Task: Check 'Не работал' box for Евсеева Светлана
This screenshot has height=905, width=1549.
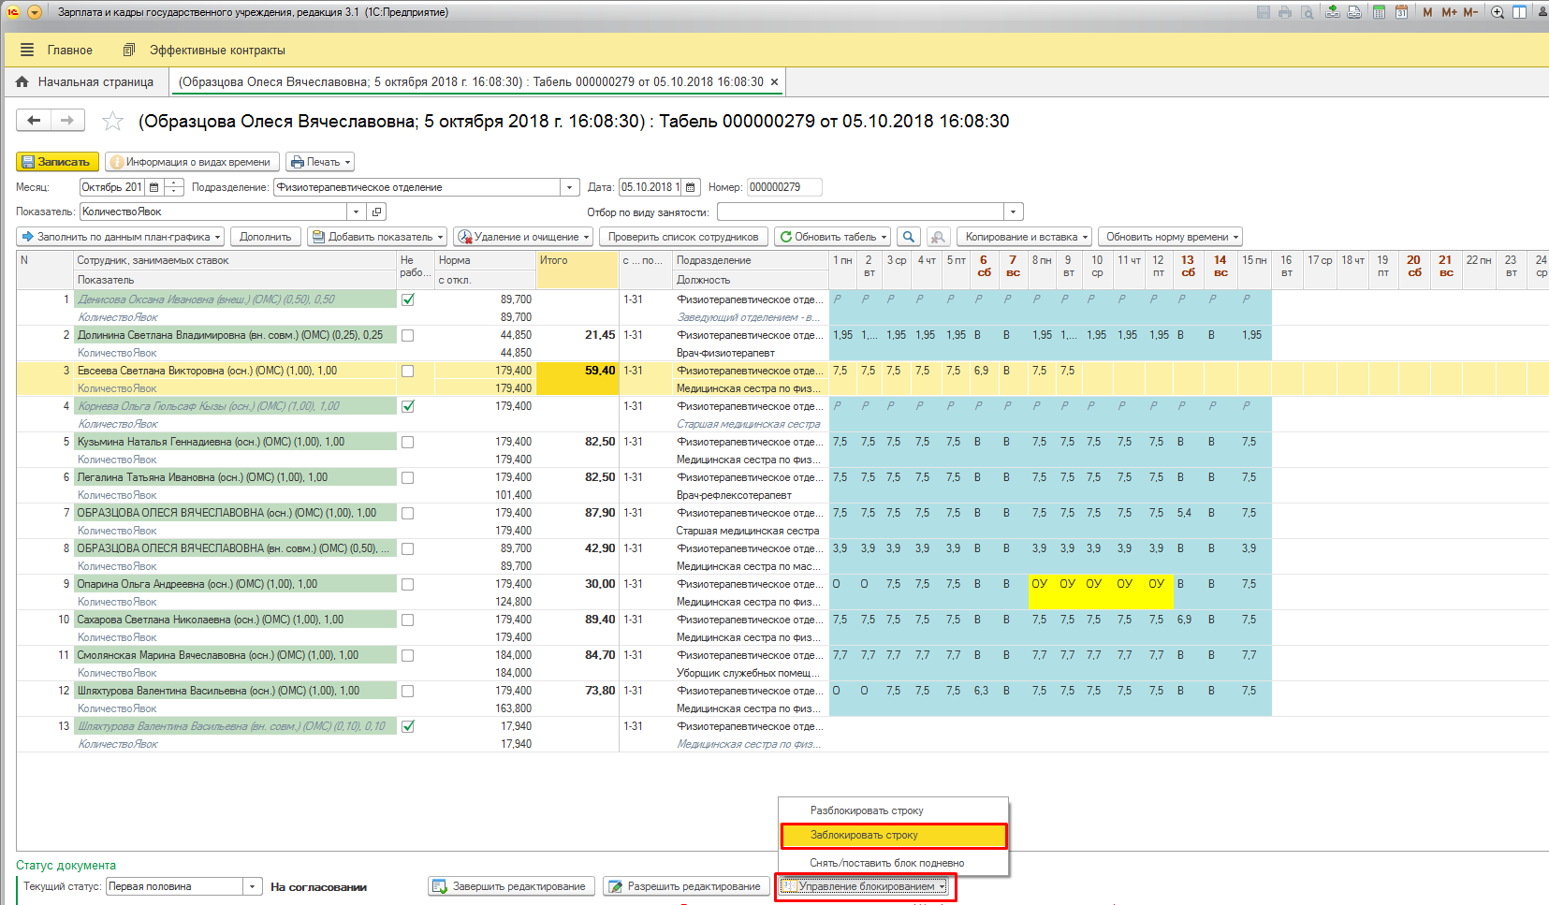Action: (x=407, y=372)
